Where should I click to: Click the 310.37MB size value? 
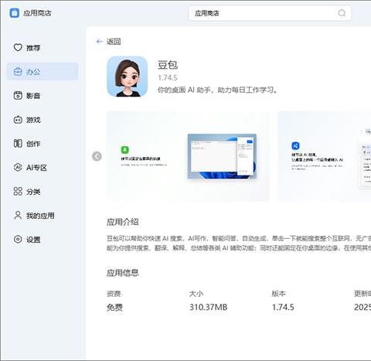click(x=209, y=307)
